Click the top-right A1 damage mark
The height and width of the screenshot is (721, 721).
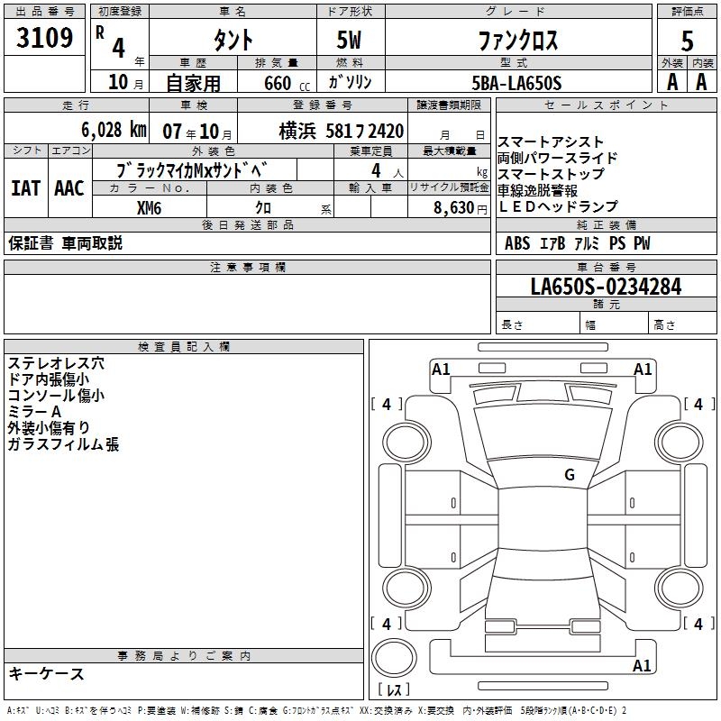(x=643, y=369)
